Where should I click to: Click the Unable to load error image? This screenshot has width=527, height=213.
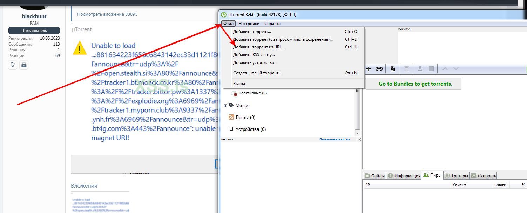coord(145,98)
